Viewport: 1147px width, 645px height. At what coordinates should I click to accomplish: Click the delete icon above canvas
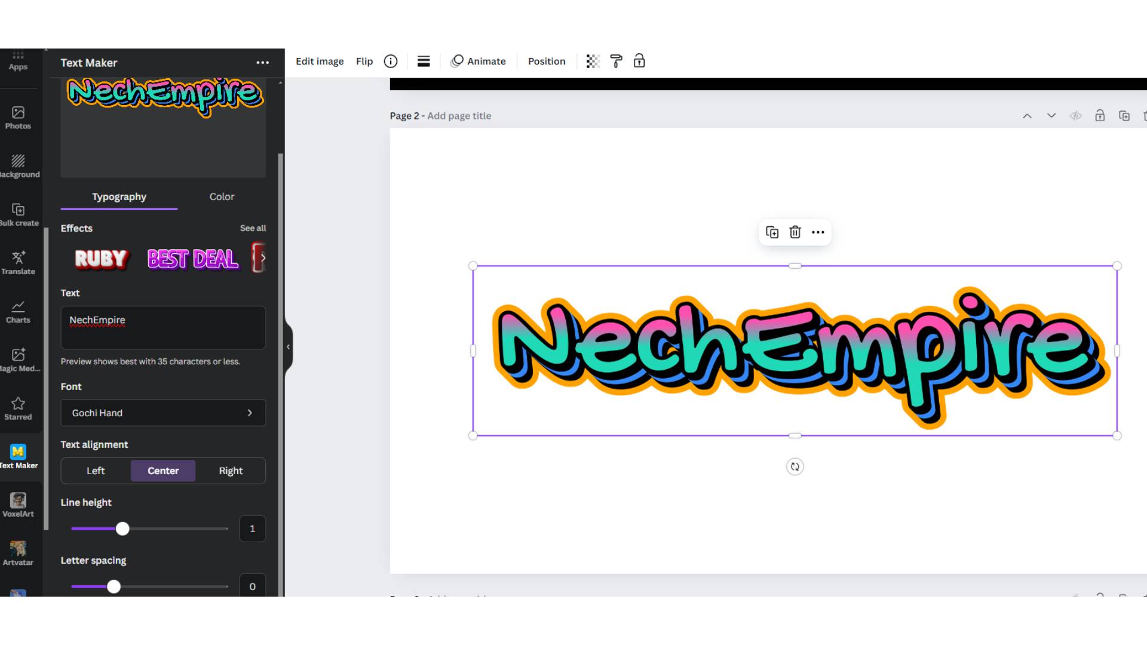click(794, 232)
